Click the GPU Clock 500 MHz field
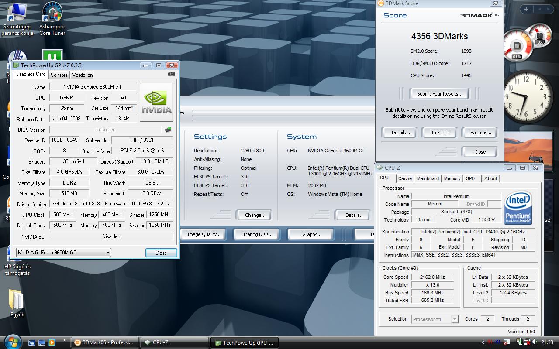The width and height of the screenshot is (559, 349). pos(62,215)
